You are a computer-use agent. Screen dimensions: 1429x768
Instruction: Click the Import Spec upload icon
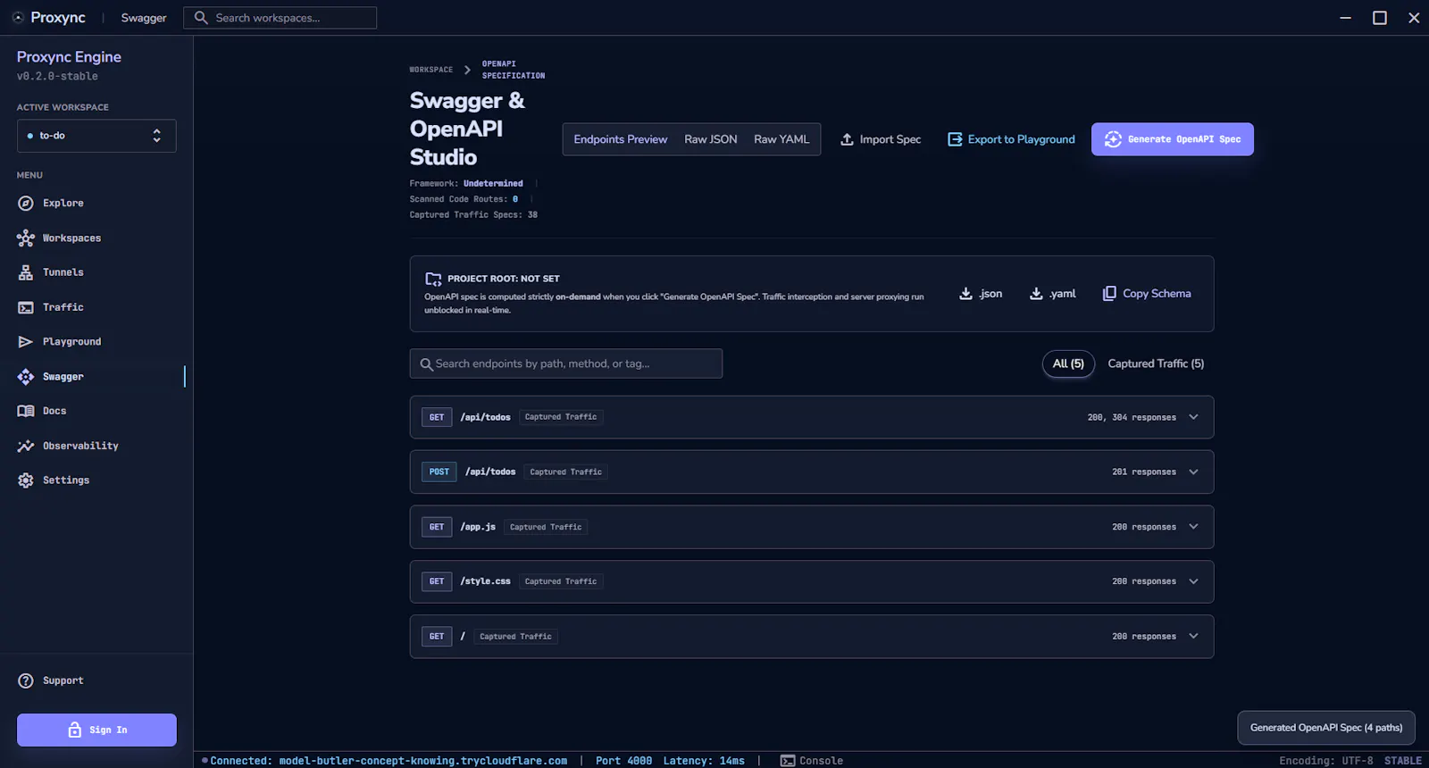tap(847, 139)
